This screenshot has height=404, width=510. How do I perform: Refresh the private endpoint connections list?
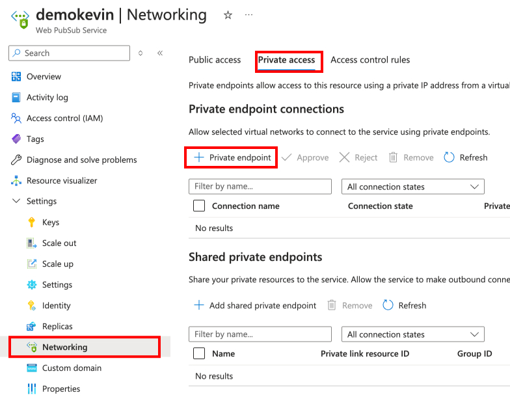pyautogui.click(x=465, y=157)
